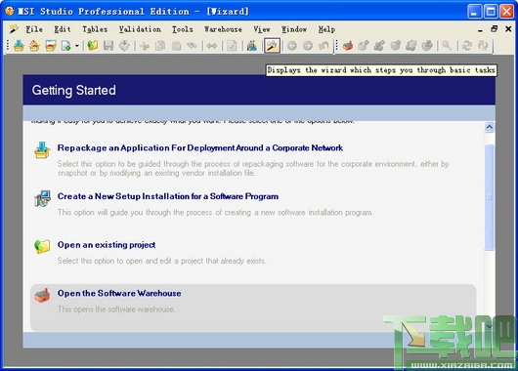
Task: Close the inner Wizard document window
Action: [508, 29]
